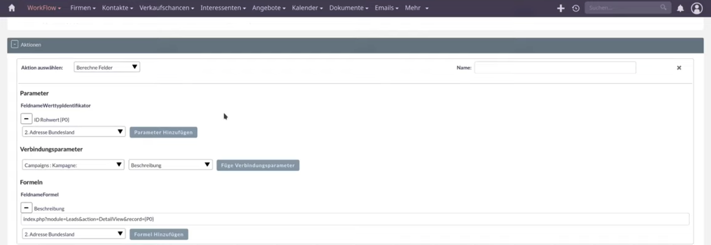Click the home icon in navbar
Screen dimensions: 711x245
(x=12, y=8)
